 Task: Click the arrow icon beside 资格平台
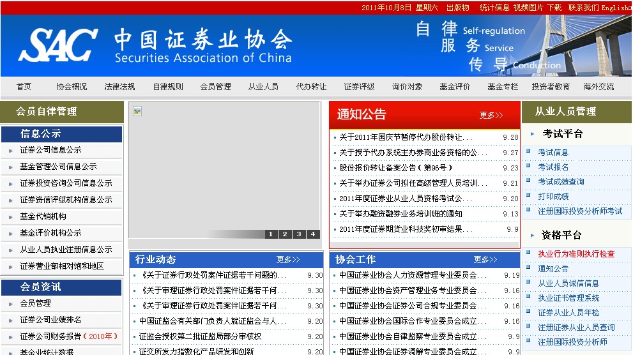(533, 235)
